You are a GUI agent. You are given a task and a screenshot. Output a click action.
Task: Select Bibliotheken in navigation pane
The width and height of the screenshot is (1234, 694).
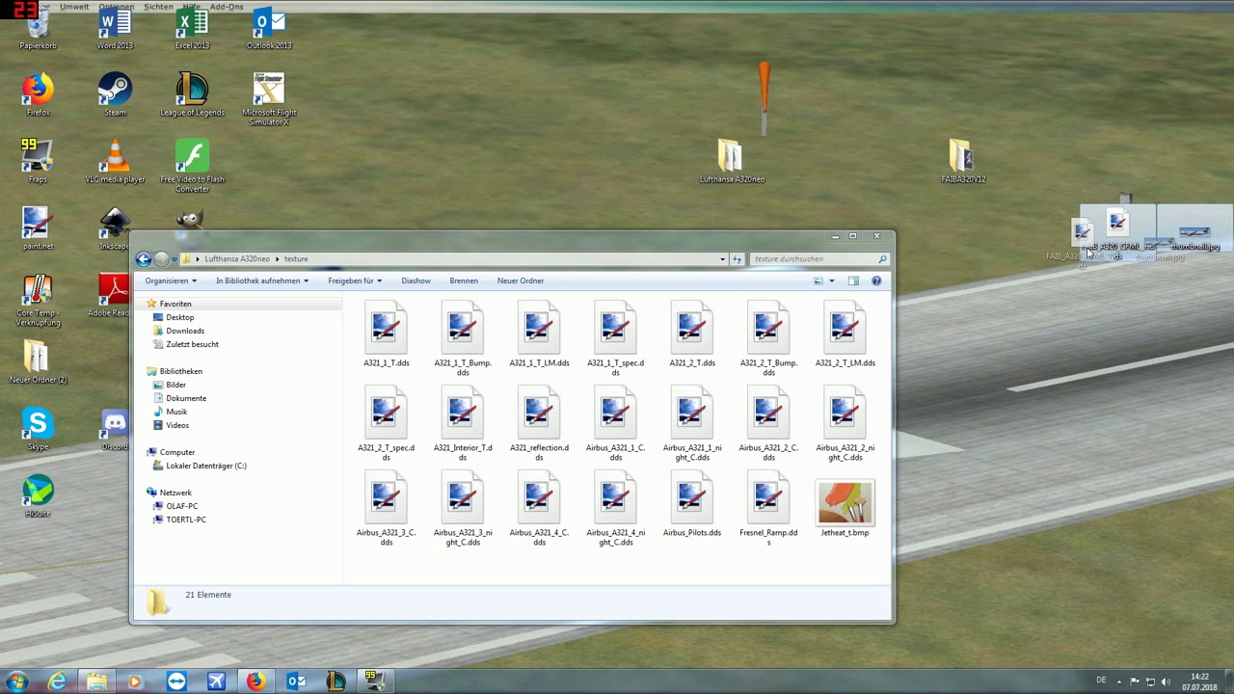tap(180, 371)
